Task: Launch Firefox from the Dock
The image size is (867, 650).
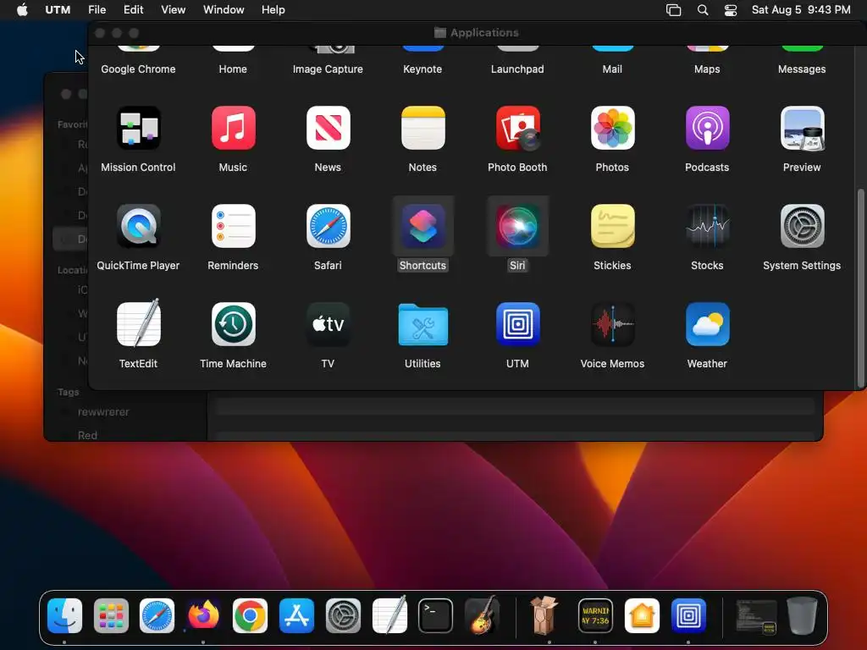Action: 203,616
